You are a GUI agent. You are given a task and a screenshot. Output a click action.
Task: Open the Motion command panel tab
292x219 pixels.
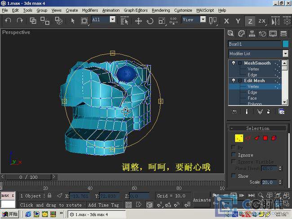262,34
